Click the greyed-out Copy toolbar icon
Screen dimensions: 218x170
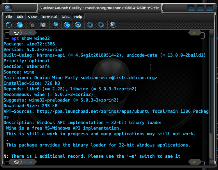[x=32, y=25]
